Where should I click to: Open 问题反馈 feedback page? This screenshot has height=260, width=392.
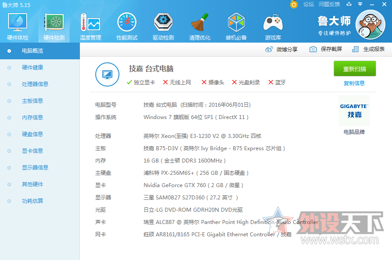click(330, 4)
